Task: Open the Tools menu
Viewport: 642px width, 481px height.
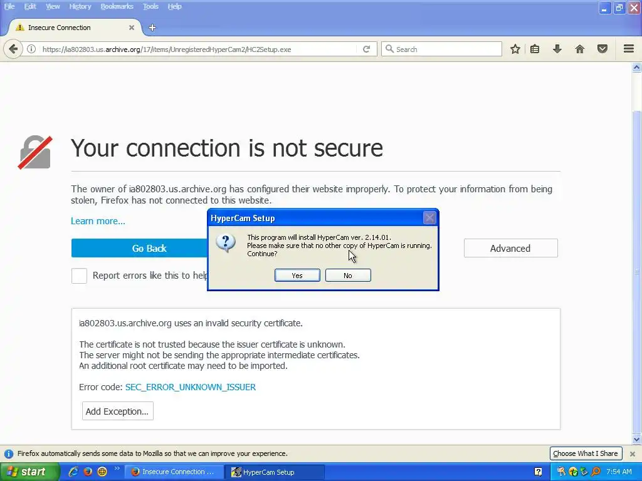Action: point(150,6)
